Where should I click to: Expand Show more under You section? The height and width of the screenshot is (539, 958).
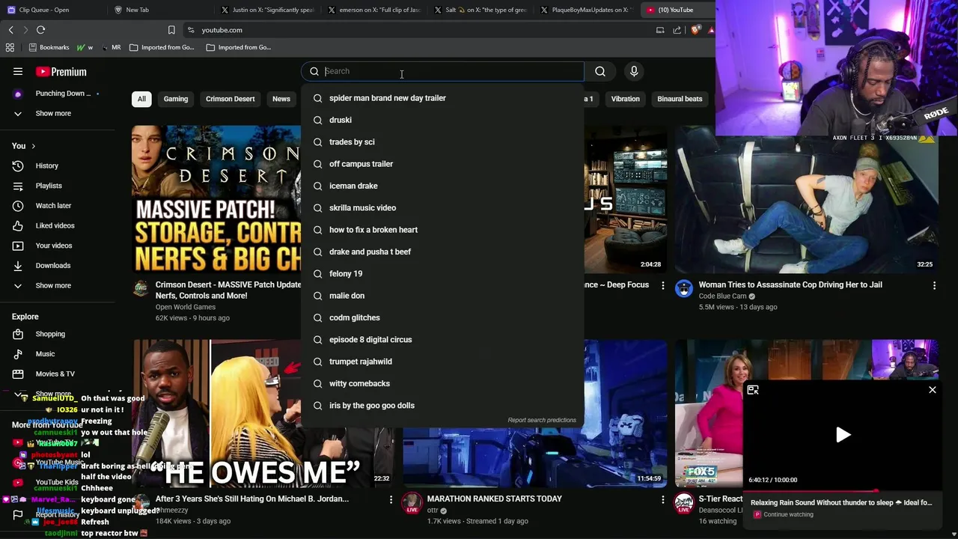pos(53,285)
